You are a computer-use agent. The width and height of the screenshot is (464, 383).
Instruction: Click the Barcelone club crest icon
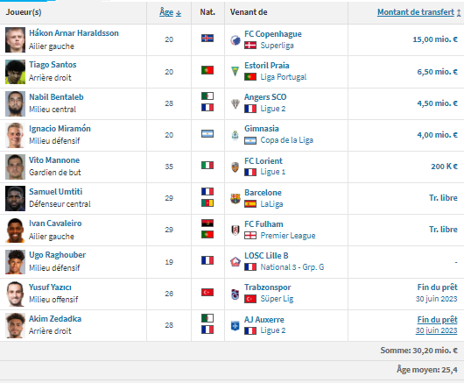[236, 198]
